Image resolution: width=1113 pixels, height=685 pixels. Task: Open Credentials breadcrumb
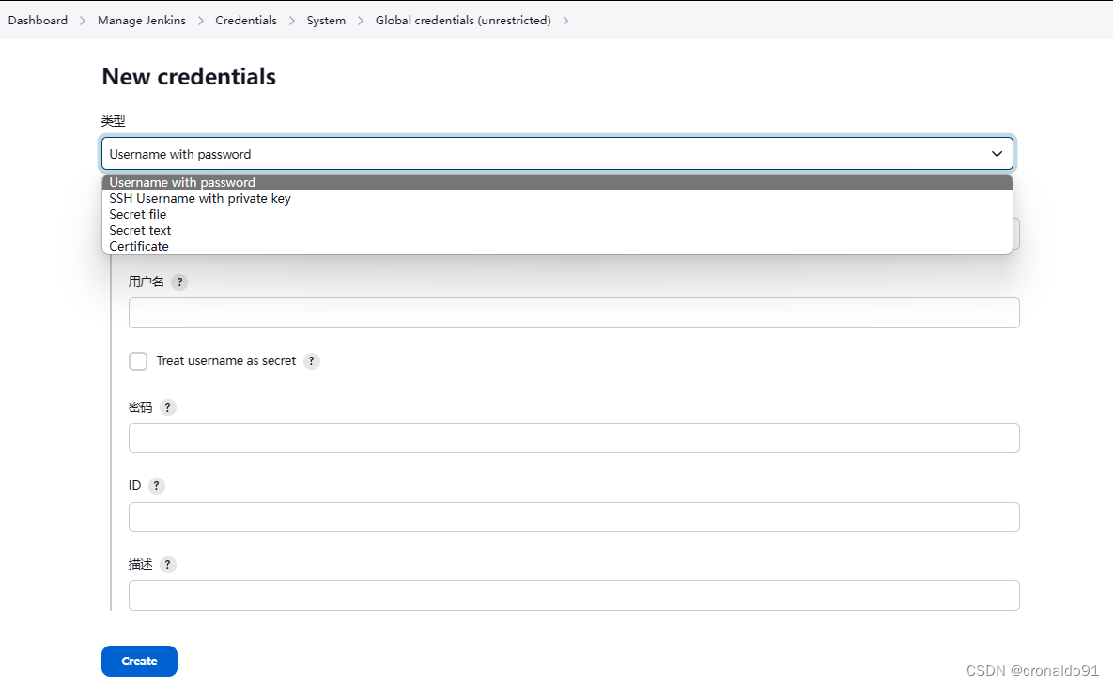coord(245,21)
